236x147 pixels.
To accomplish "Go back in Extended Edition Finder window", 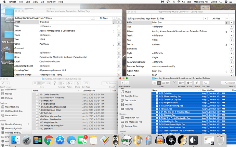I will [123, 83].
